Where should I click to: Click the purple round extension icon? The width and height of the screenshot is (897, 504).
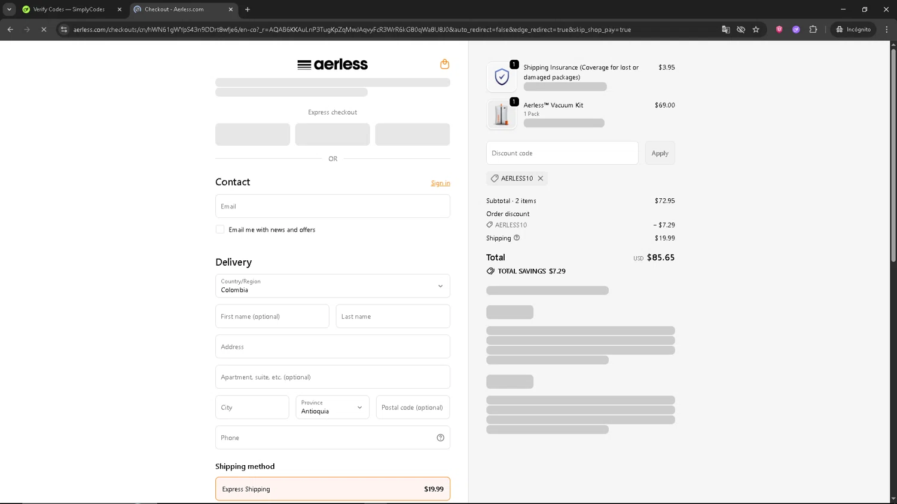[796, 29]
